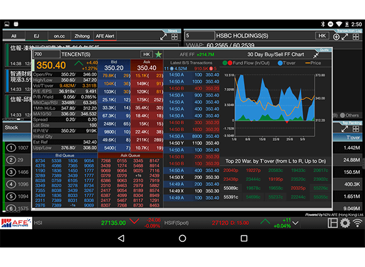Viewport: 365px width, 267px height.
Task: Expand the Top Ranking panel arrow icon
Action: coord(345,129)
